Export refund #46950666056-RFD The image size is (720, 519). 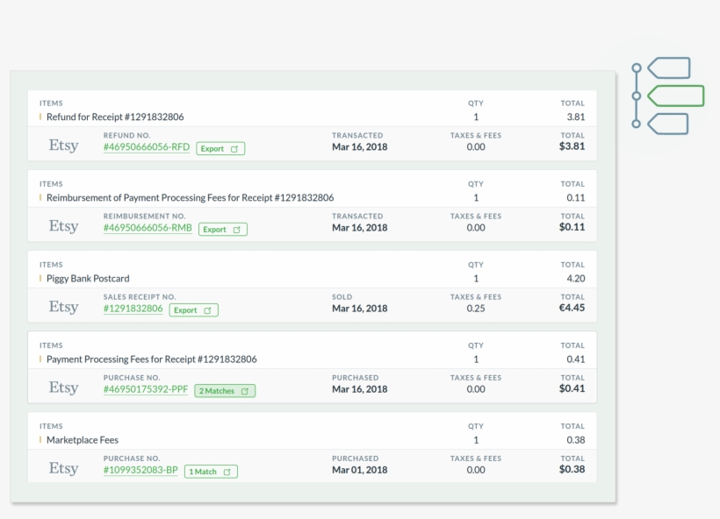(220, 149)
